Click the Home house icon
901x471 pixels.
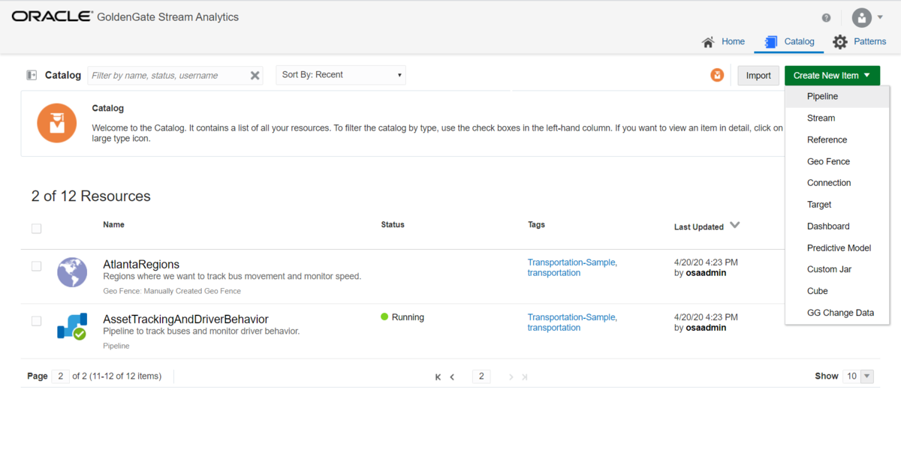pos(708,42)
